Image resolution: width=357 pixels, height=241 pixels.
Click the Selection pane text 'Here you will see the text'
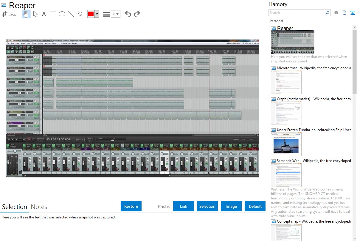[58, 217]
